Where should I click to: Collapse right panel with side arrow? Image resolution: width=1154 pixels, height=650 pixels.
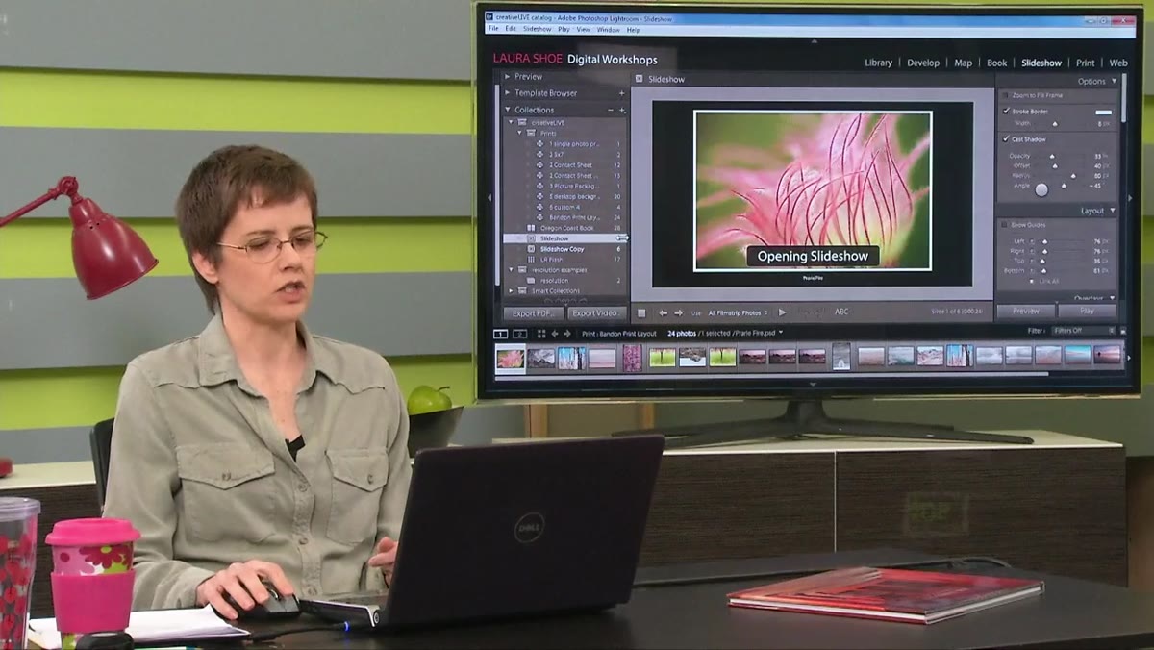pyautogui.click(x=1130, y=199)
